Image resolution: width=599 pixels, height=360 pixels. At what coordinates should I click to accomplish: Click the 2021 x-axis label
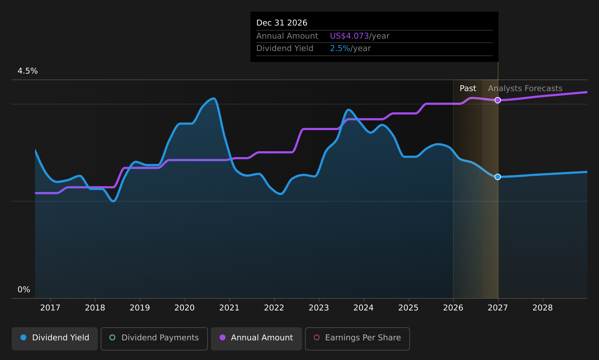click(229, 308)
